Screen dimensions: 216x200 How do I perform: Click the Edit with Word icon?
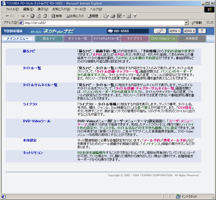[119, 16]
